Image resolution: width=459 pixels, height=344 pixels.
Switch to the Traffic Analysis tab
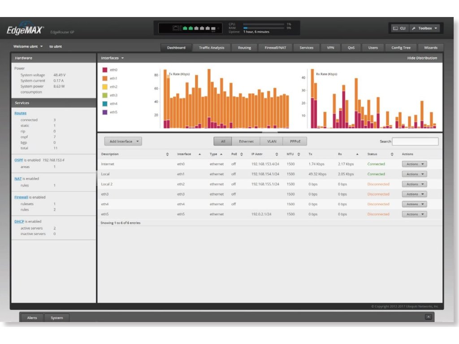point(212,47)
